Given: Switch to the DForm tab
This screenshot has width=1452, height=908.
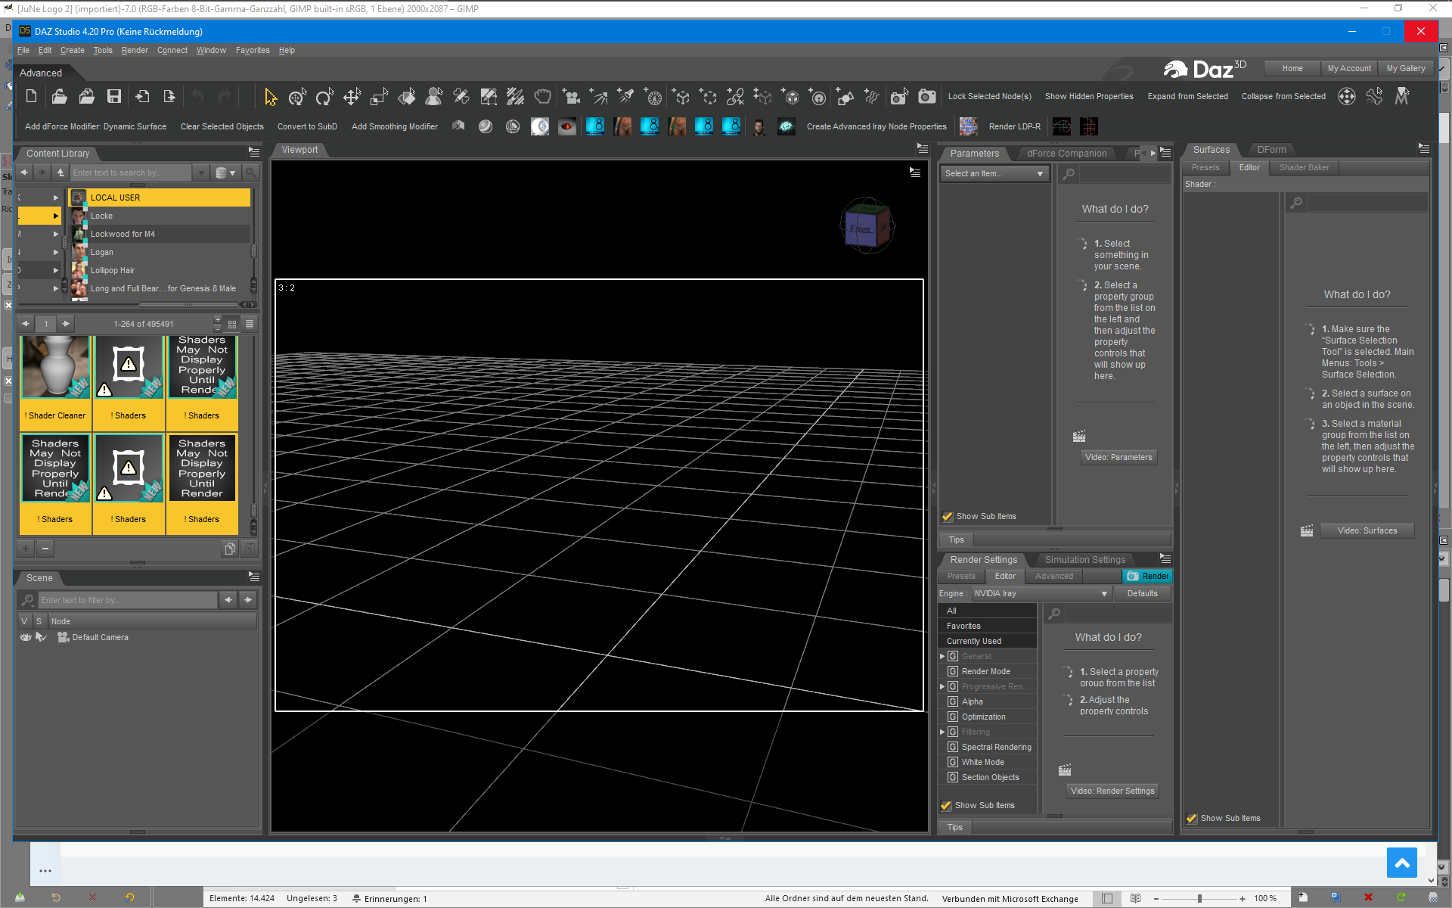Looking at the screenshot, I should tap(1271, 149).
